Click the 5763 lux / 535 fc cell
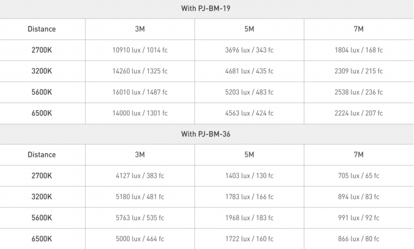 tap(140, 218)
